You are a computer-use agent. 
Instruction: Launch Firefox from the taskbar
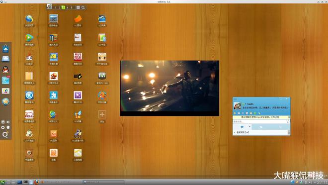[x=36, y=182]
